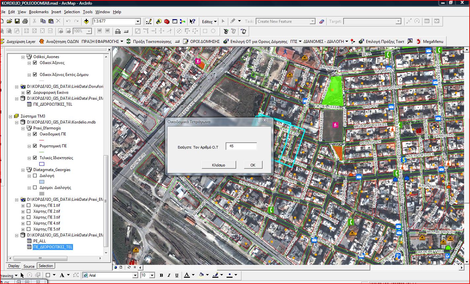Expand the Χάρτης ΠΕ 3.tif node
Image resolution: width=470 pixels, height=284 pixels.
tap(23, 217)
